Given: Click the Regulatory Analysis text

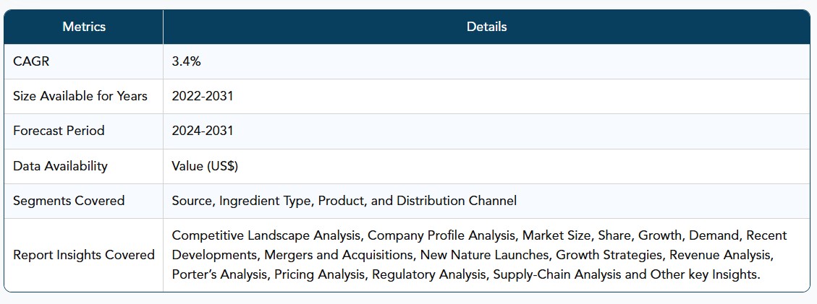Looking at the screenshot, I should [429, 274].
